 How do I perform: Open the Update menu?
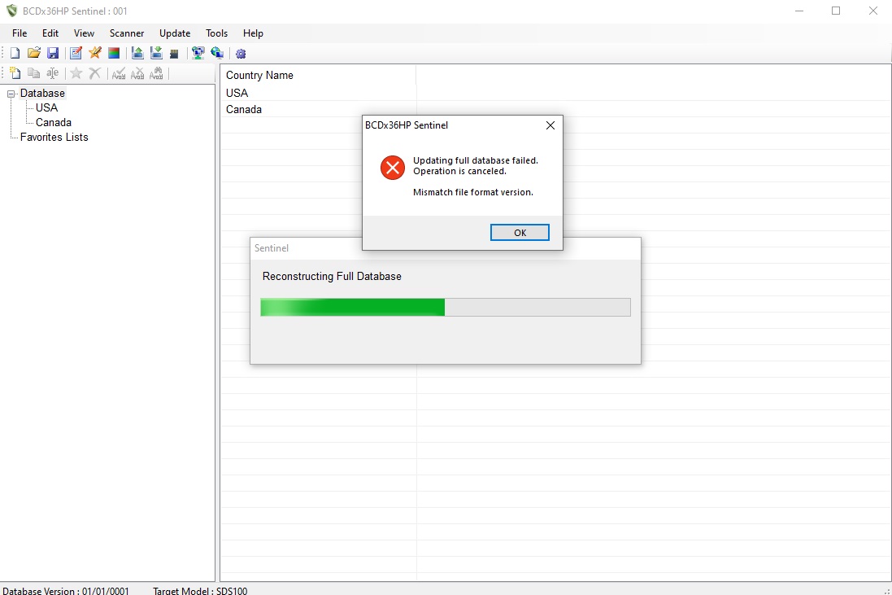pos(175,33)
